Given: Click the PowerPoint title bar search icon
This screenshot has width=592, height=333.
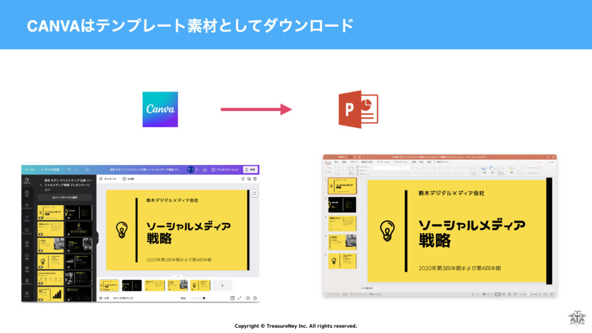Looking at the screenshot, I should coord(548,157).
